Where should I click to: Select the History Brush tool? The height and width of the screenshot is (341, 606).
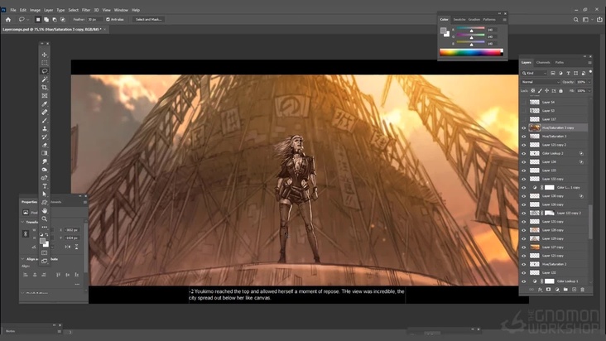(45, 137)
